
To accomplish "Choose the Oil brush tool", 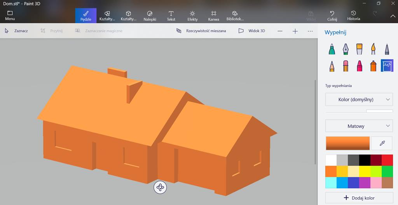I will 359,49.
